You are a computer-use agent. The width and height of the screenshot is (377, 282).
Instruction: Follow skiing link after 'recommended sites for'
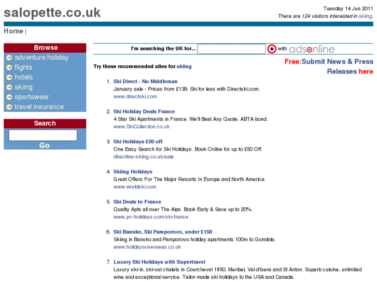184,66
